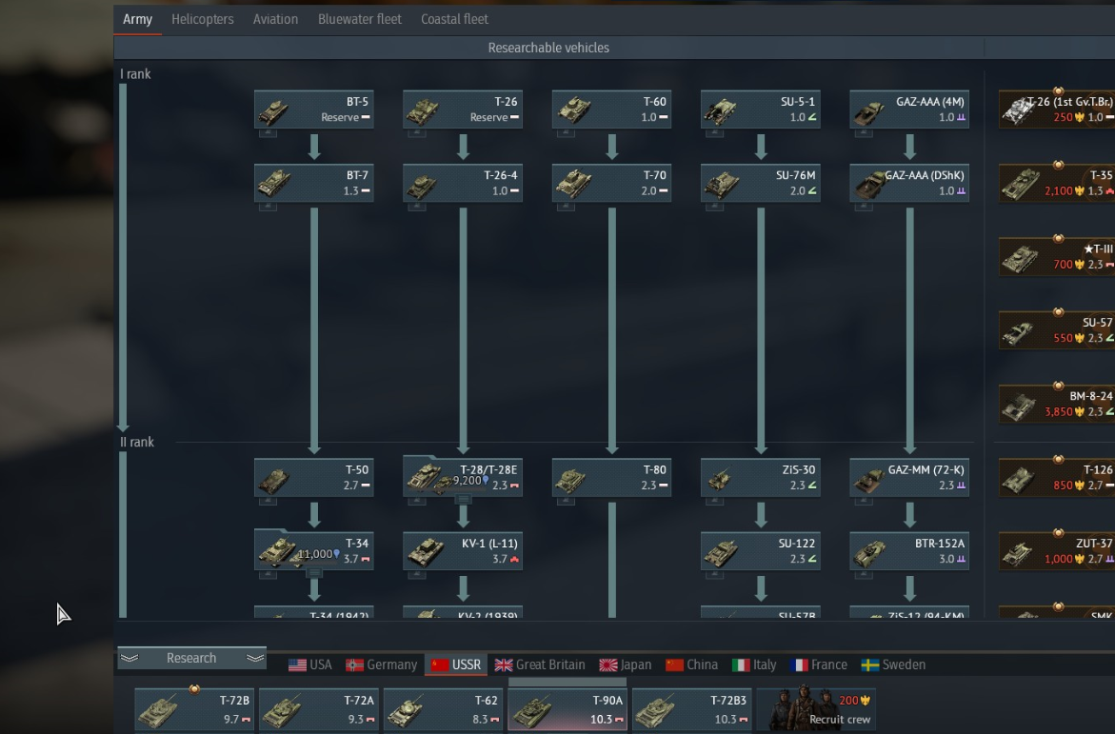The width and height of the screenshot is (1115, 734).
Task: Select the SU-122 vehicle card
Action: click(760, 551)
